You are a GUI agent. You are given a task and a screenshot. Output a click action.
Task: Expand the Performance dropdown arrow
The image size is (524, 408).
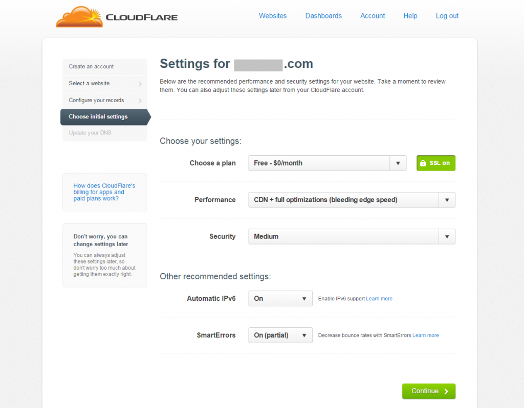(447, 200)
